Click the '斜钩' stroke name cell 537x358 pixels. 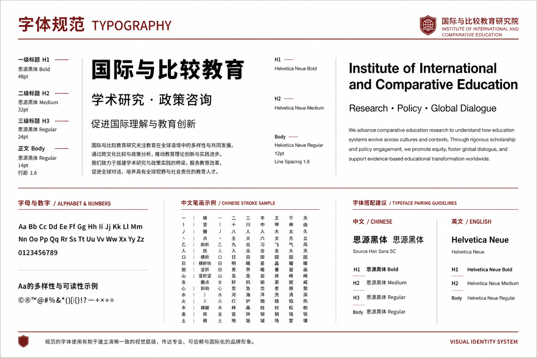(205, 289)
